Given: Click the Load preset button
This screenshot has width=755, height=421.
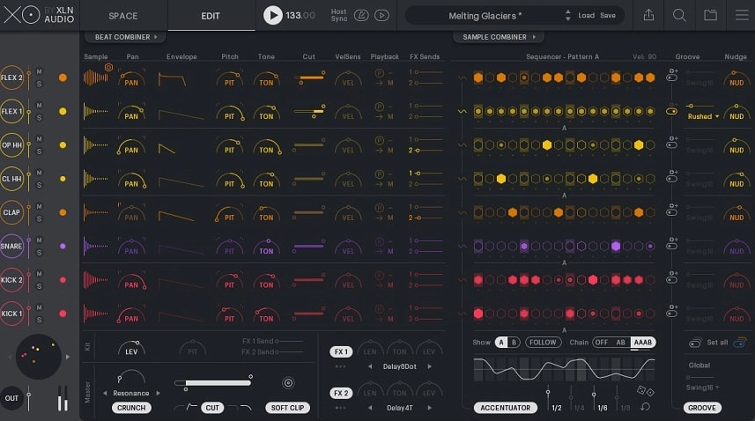Looking at the screenshot, I should [x=586, y=15].
